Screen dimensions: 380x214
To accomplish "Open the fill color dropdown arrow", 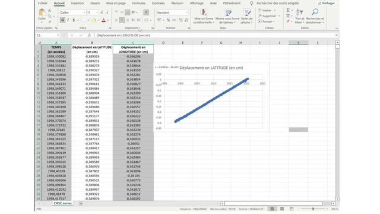I will coord(99,20).
